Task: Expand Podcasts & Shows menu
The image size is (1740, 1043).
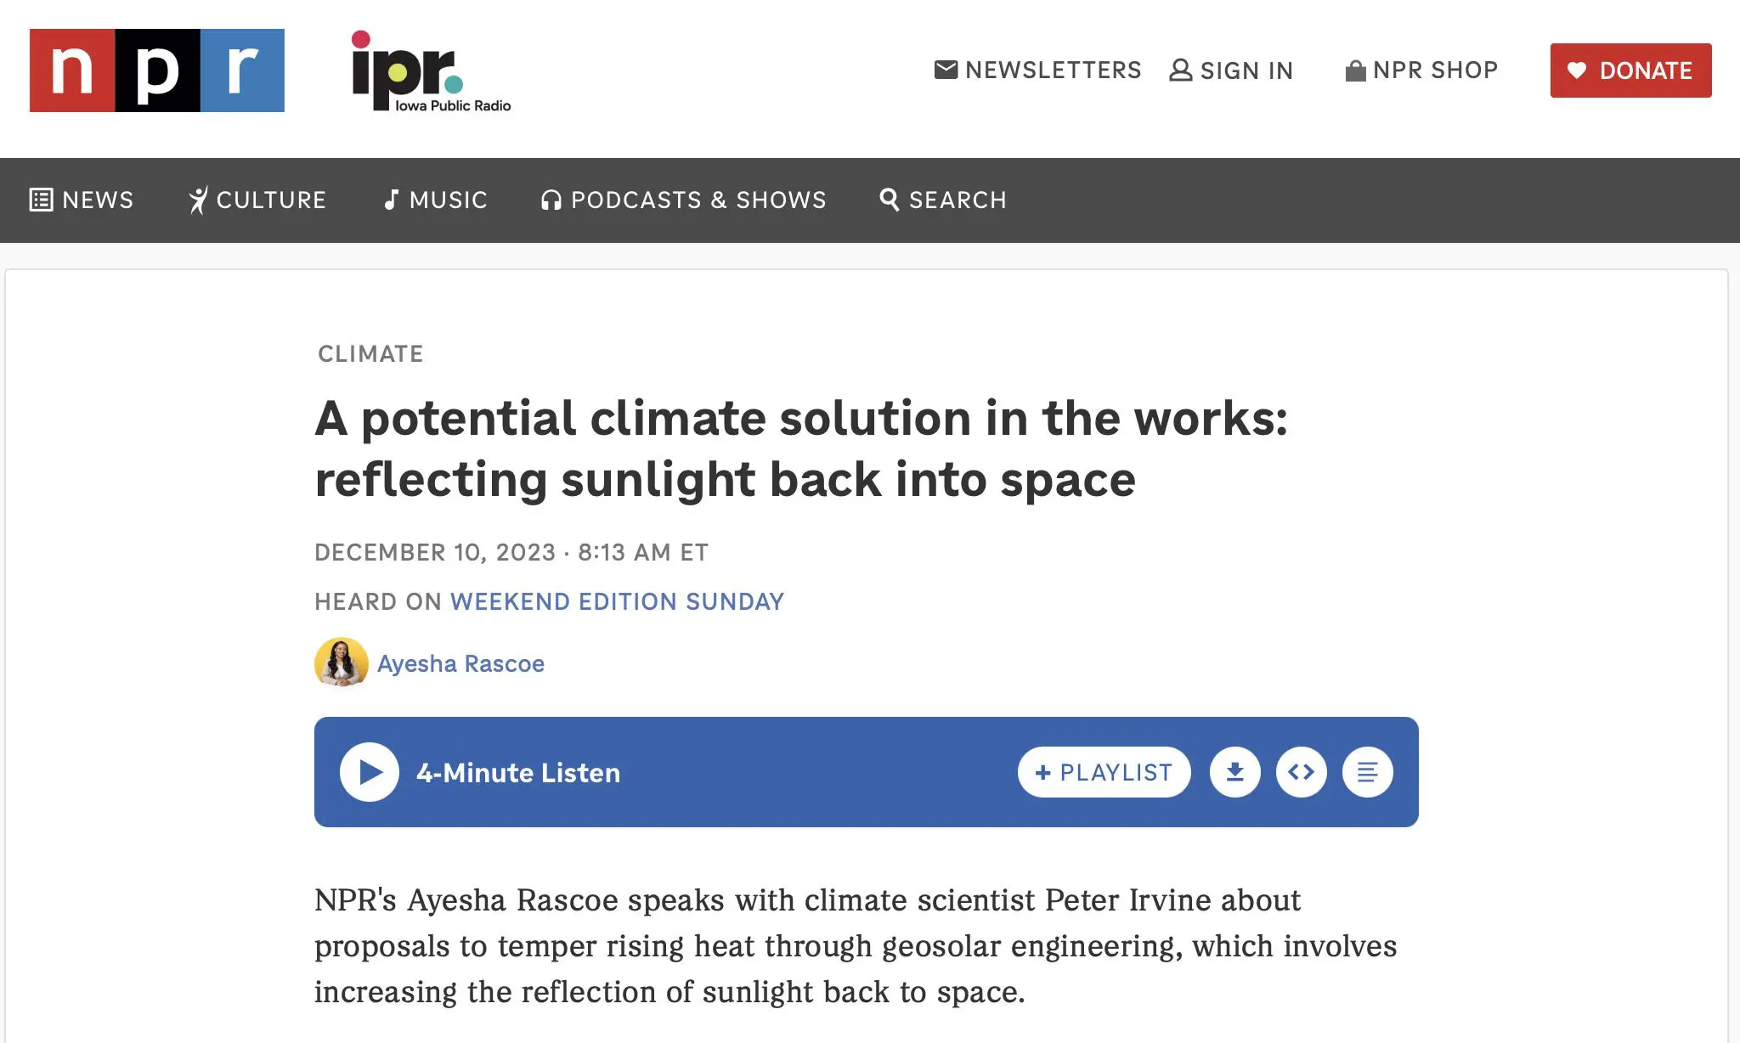Action: click(x=684, y=200)
